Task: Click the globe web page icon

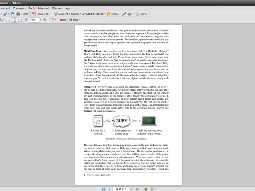Action: coord(12,14)
